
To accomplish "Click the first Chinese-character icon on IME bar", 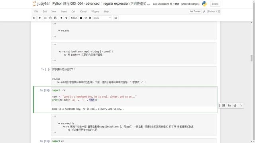I will (x=224, y=106).
